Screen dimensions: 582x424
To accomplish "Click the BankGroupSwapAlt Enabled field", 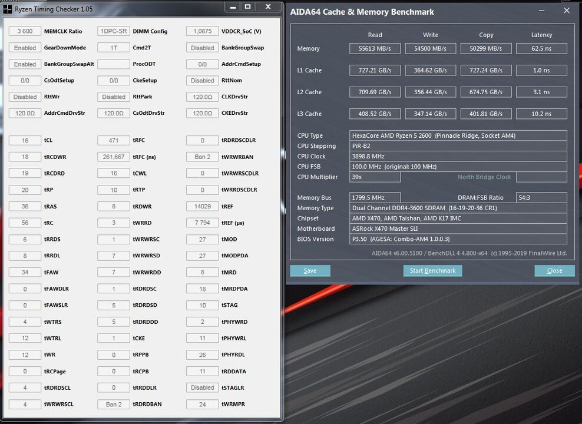I will 25,64.
